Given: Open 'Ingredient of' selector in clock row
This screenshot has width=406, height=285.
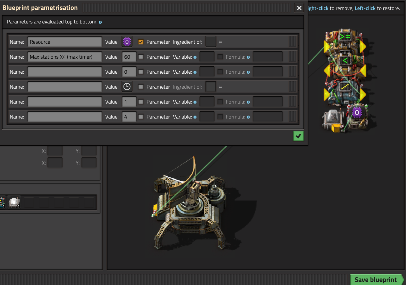Looking at the screenshot, I should 211,87.
